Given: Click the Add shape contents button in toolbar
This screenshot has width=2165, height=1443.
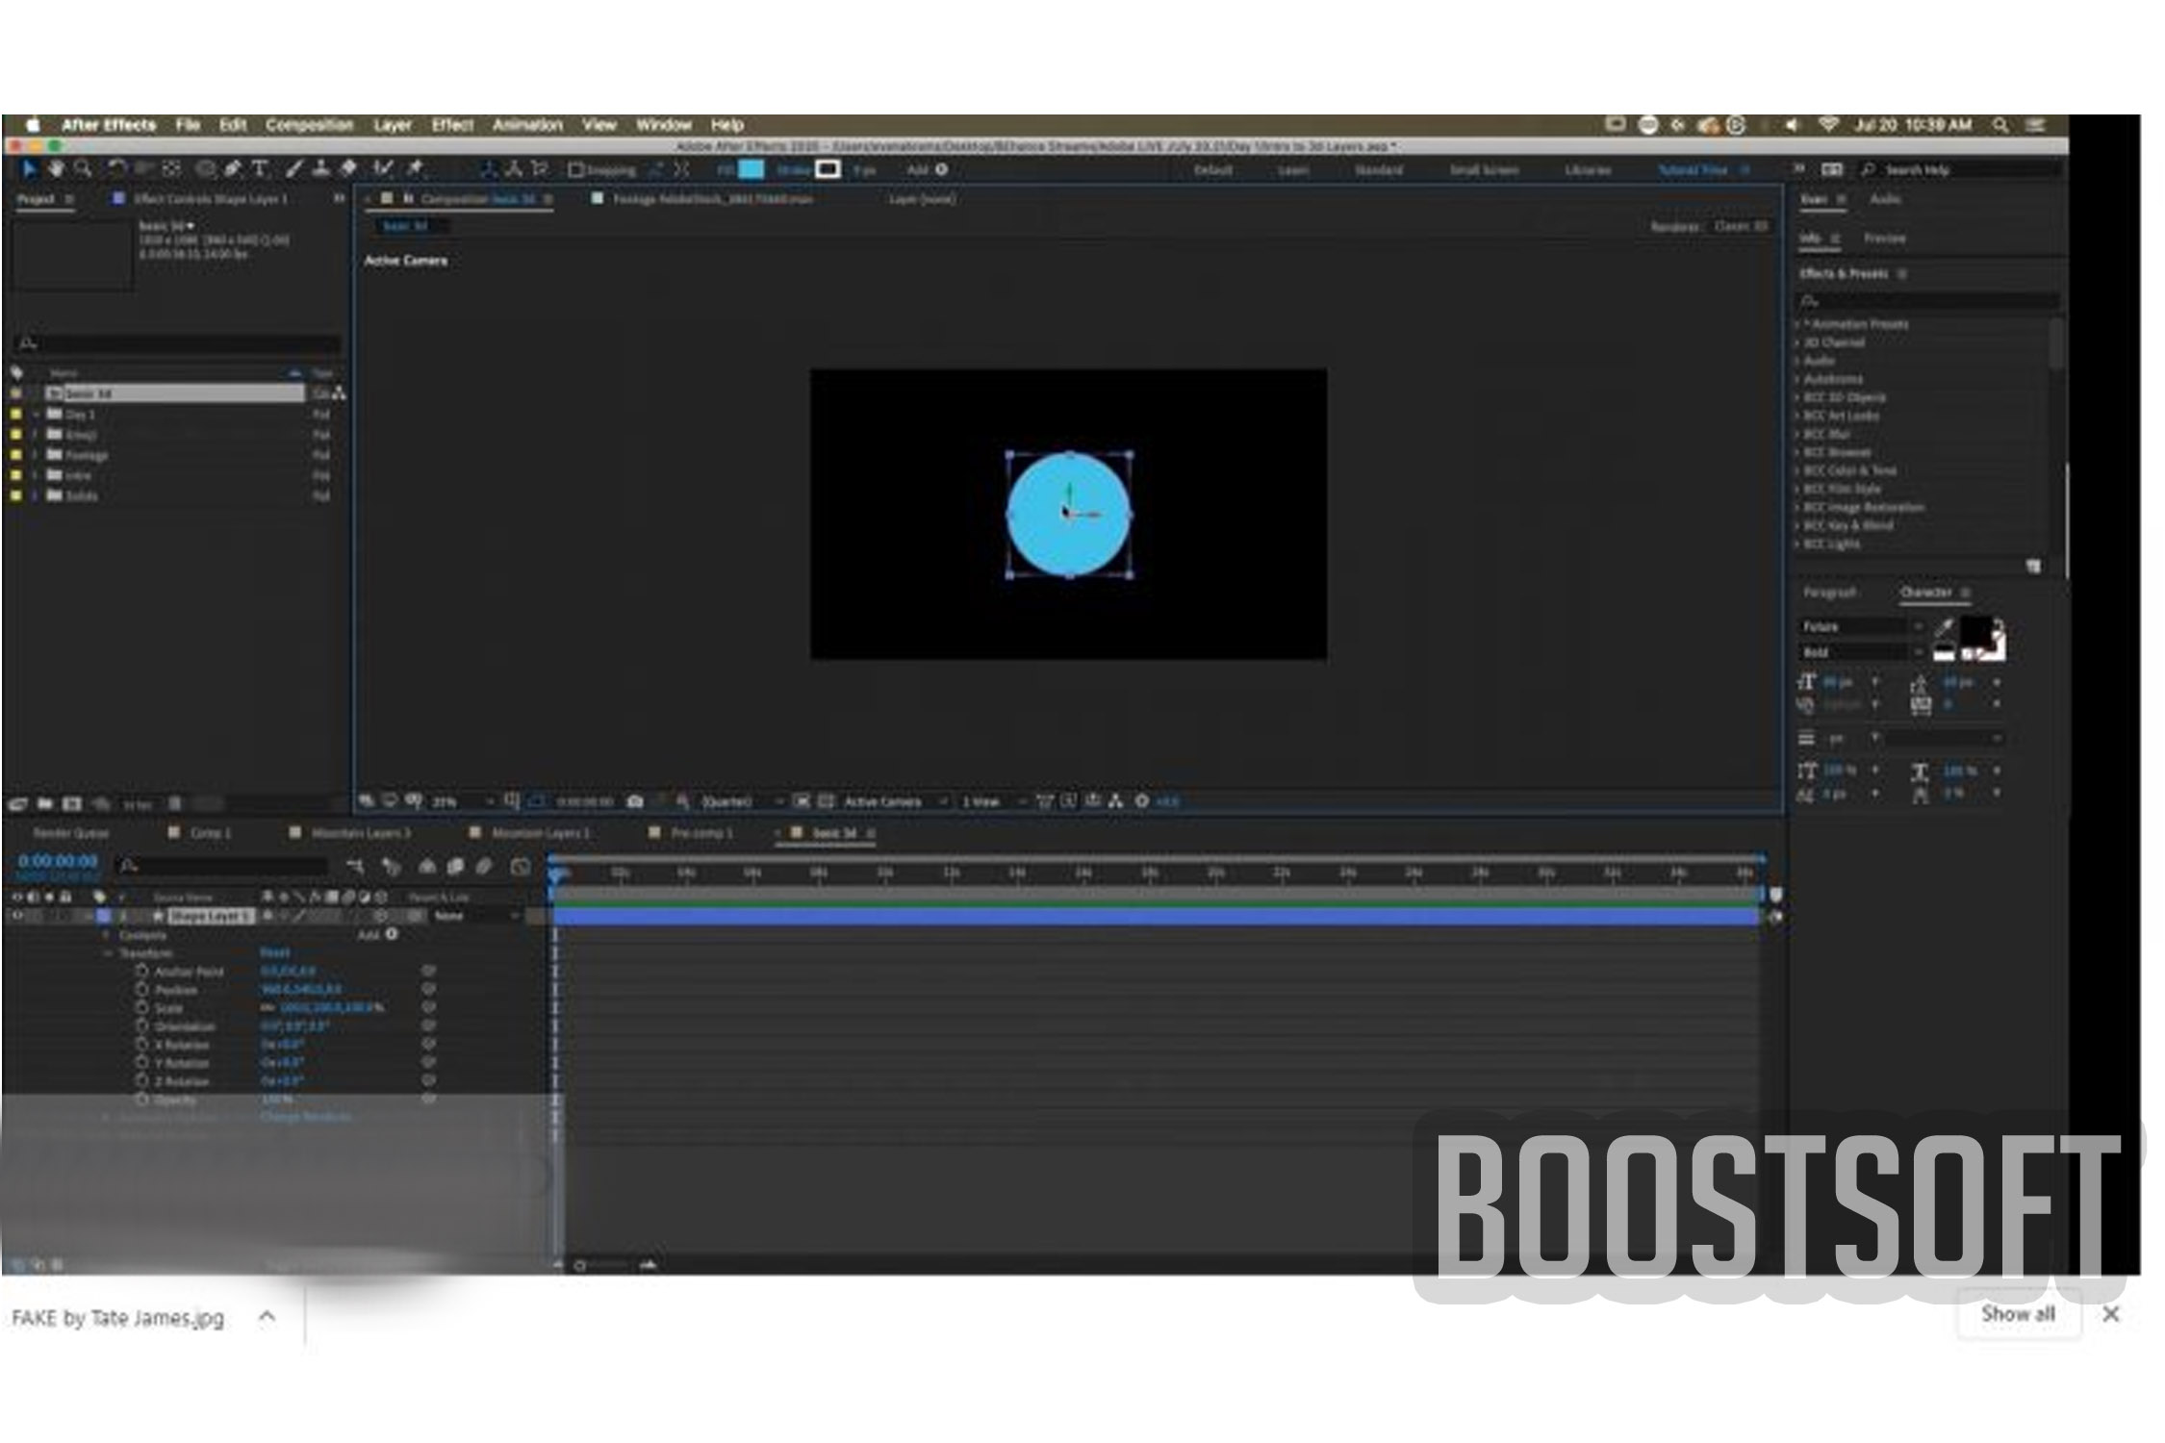Looking at the screenshot, I should (x=941, y=170).
